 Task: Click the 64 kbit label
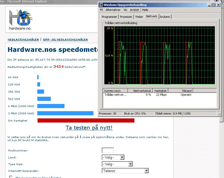click(13, 77)
